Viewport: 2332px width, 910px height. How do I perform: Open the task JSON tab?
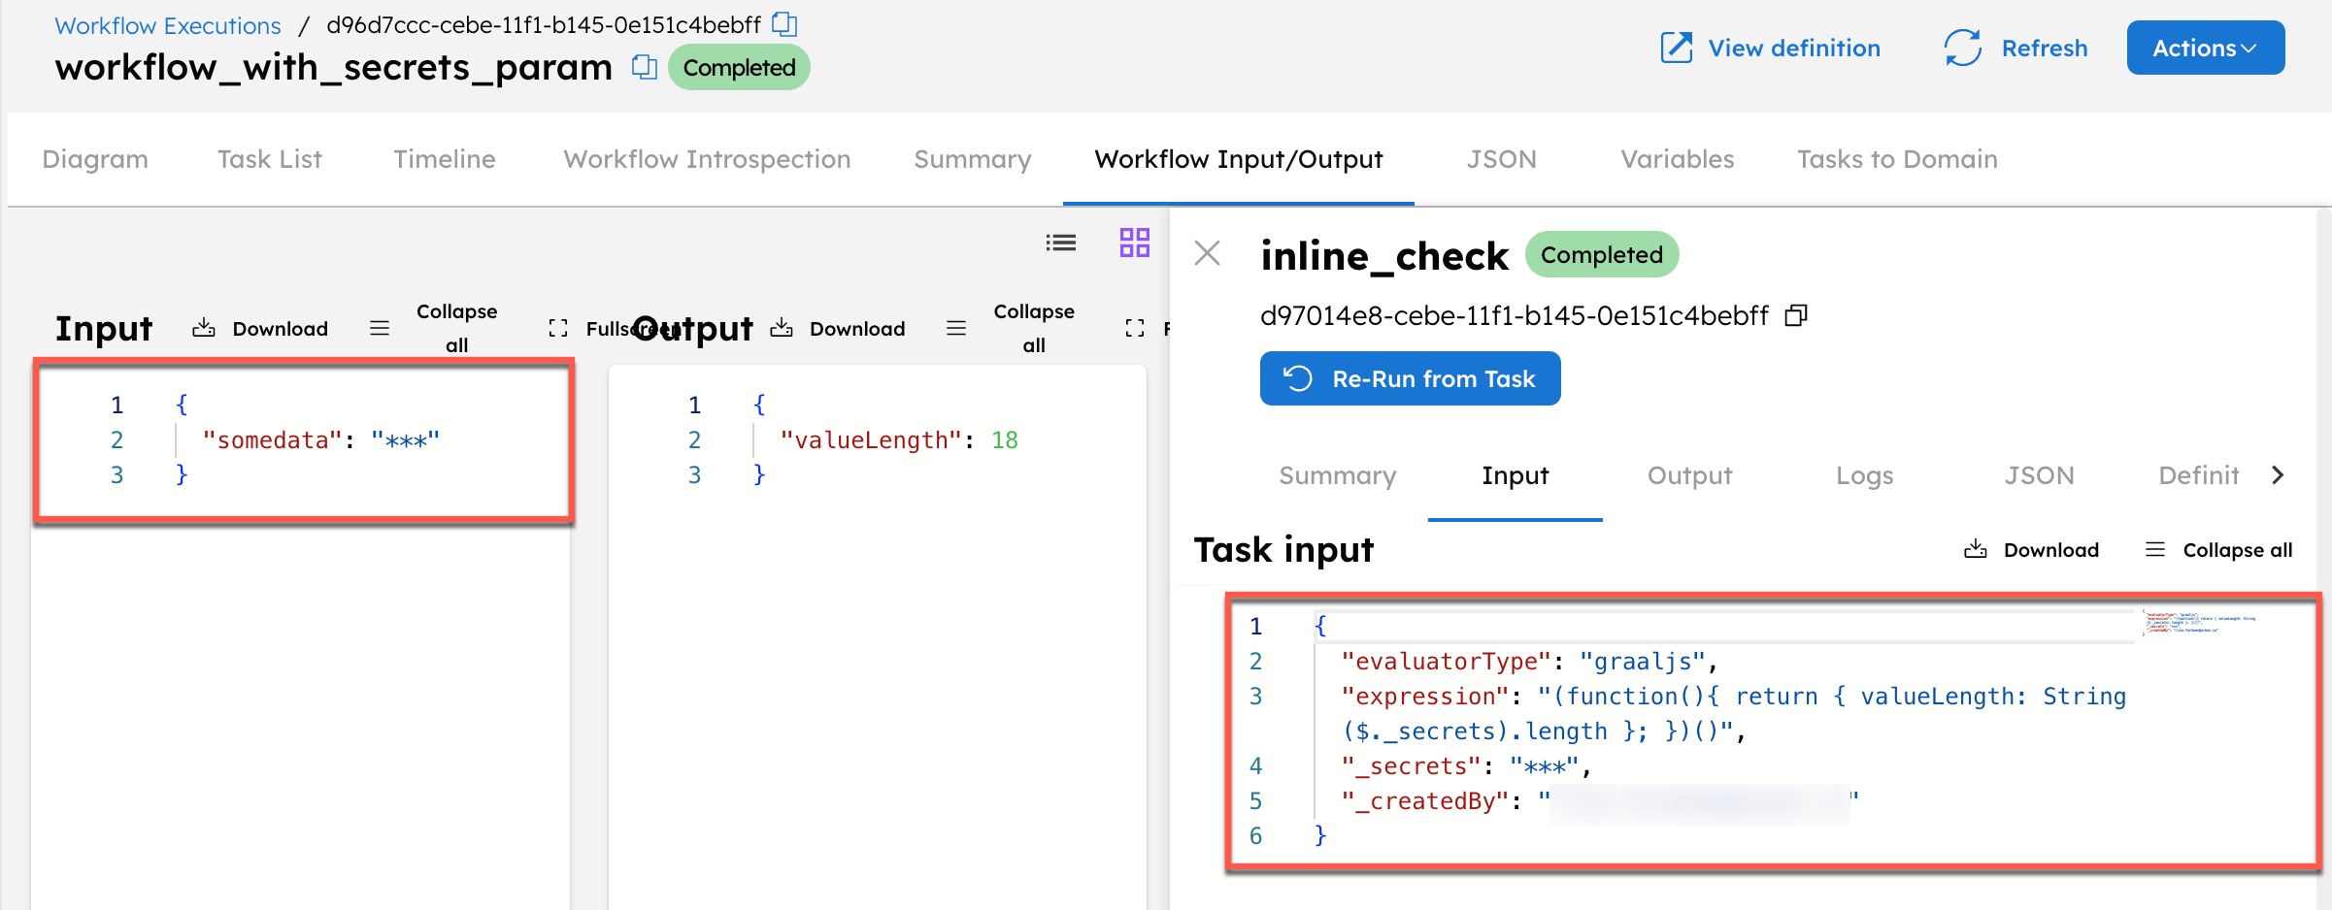[2039, 475]
